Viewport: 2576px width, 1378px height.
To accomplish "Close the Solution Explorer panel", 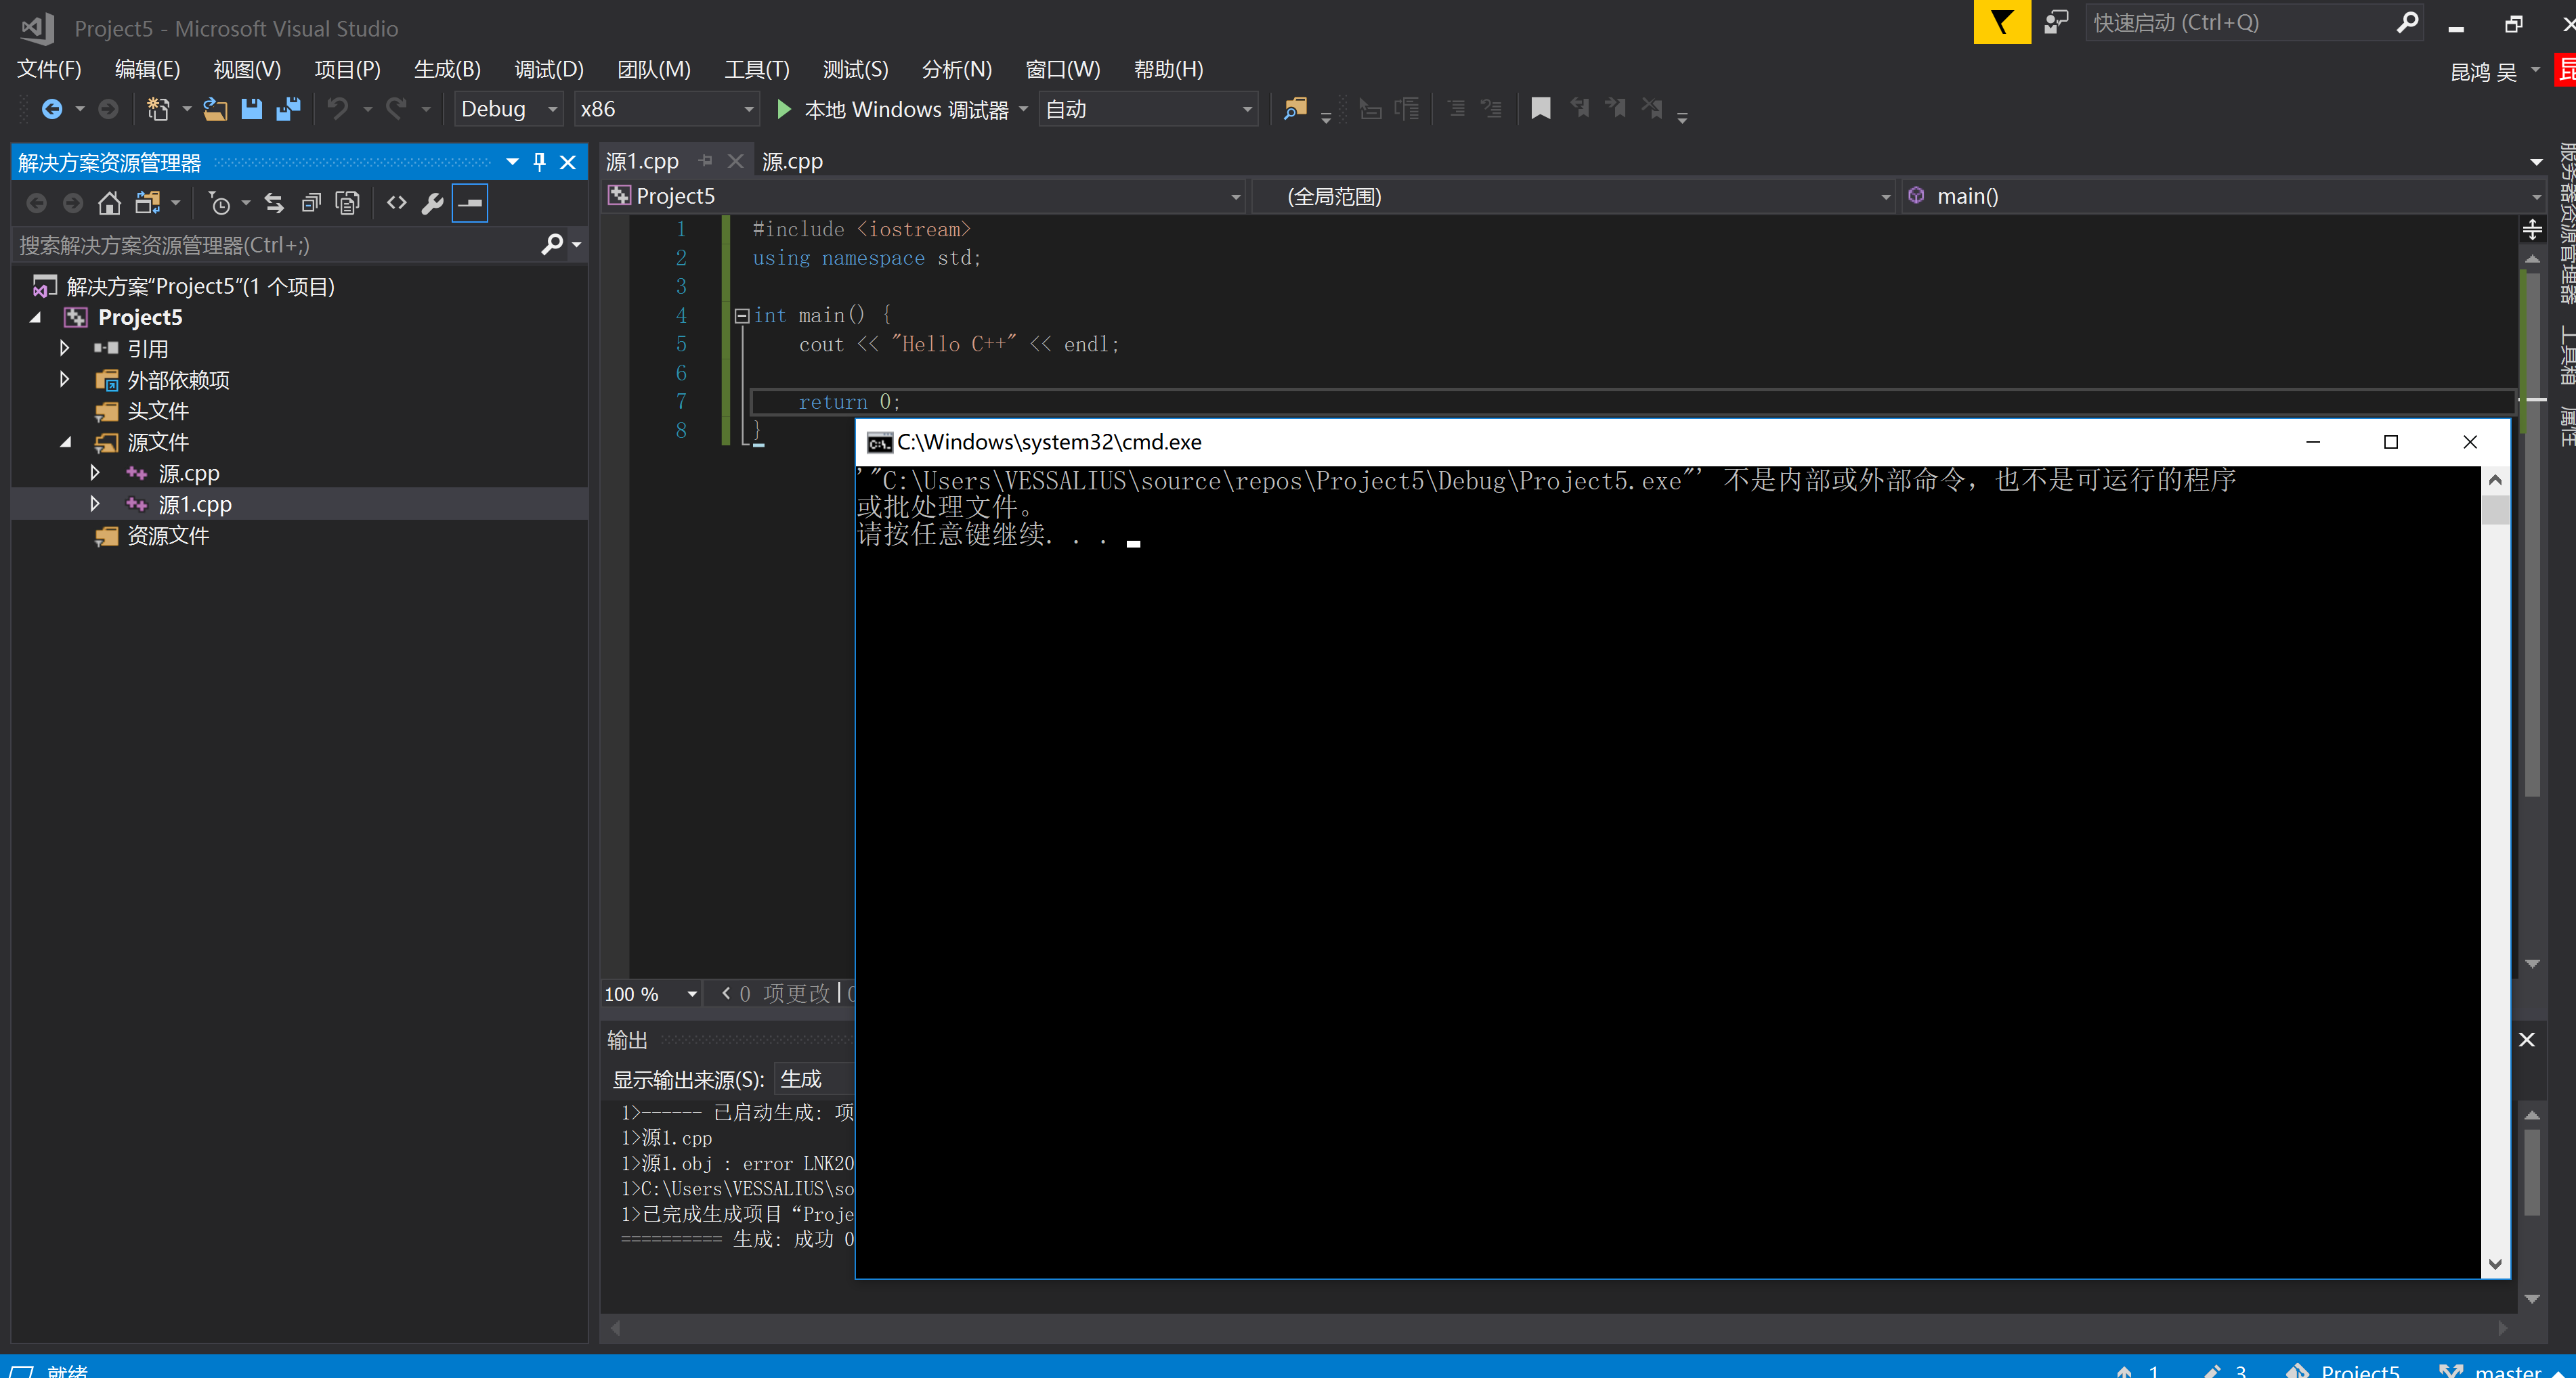I will (568, 162).
